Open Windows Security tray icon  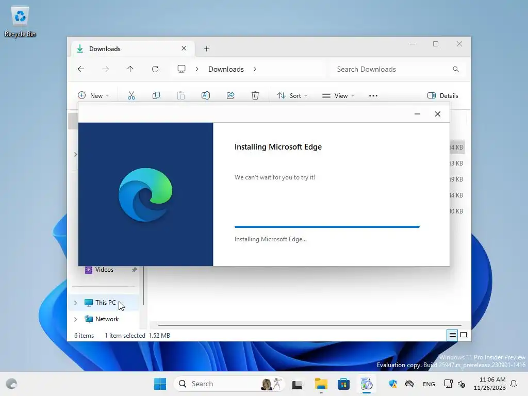coord(392,384)
